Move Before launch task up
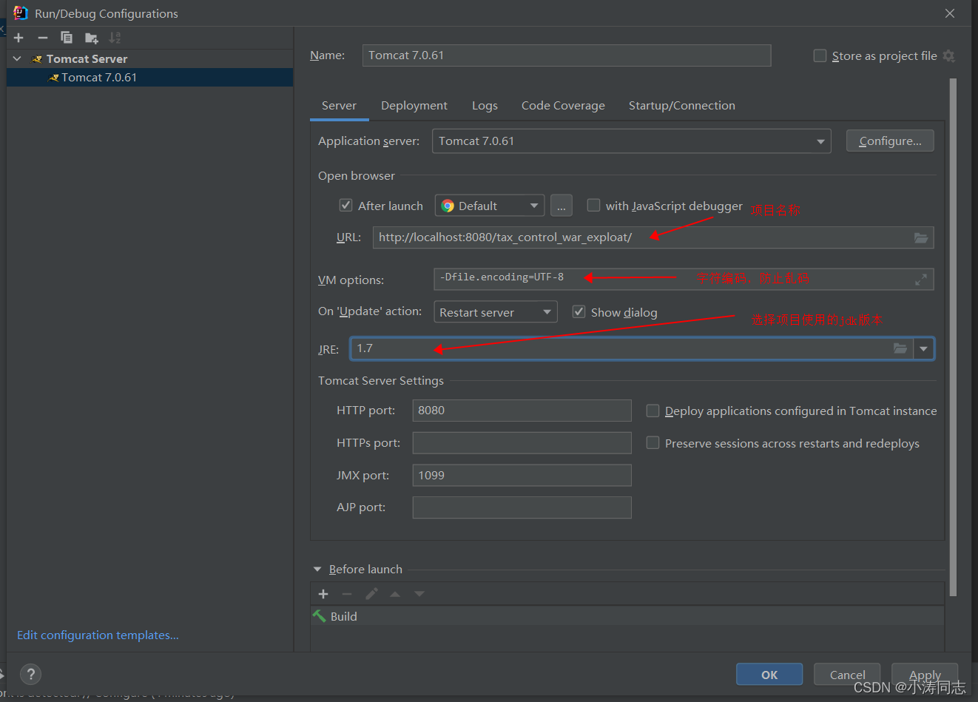The width and height of the screenshot is (978, 702). [395, 594]
